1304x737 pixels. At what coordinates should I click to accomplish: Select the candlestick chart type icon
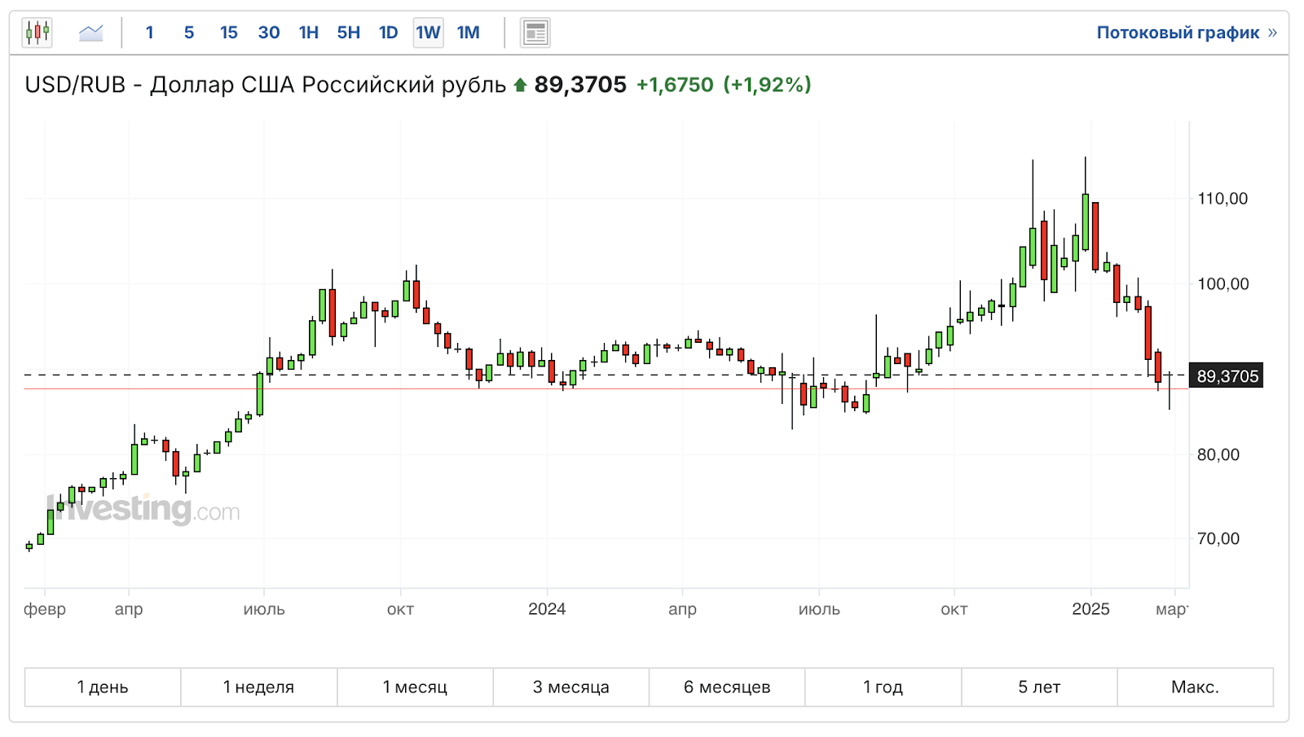coord(37,33)
